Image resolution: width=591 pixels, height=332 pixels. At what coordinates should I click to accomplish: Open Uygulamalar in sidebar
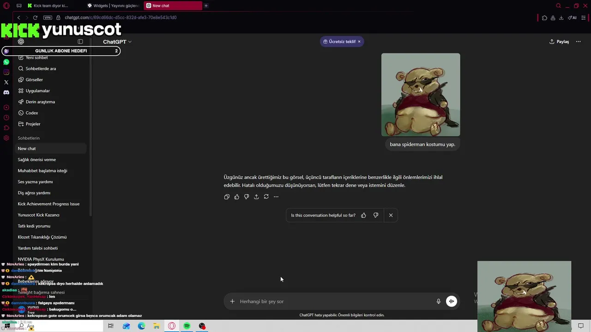tap(51, 91)
